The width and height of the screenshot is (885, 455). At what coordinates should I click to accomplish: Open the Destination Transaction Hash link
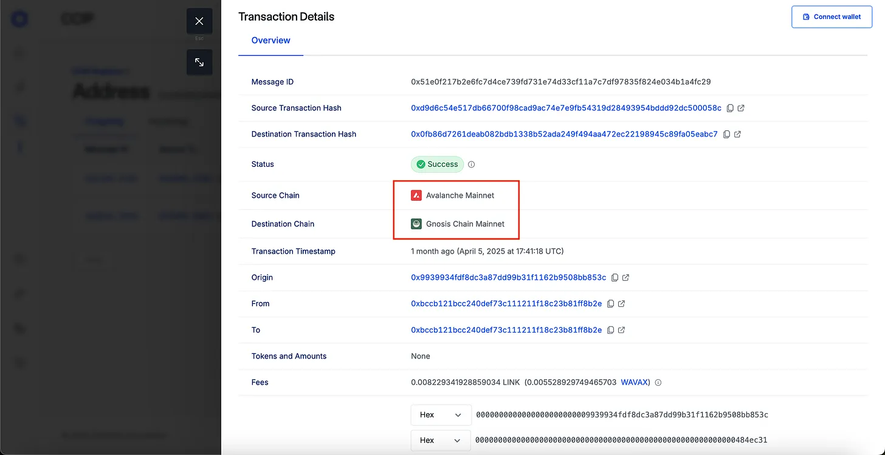point(564,134)
